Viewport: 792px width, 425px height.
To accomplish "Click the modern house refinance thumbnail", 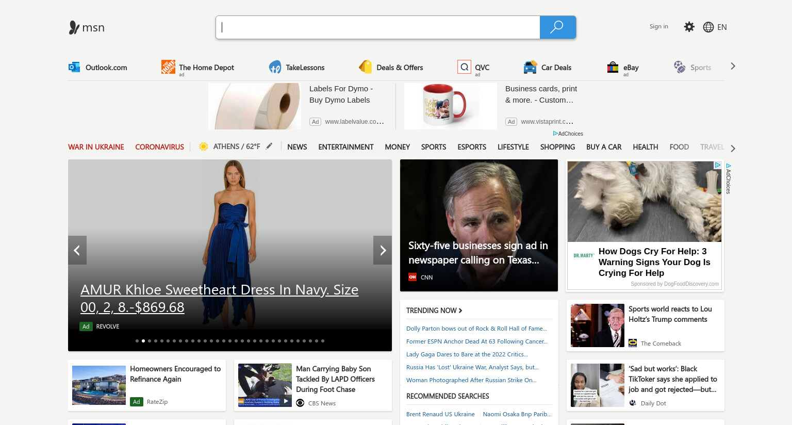I will pyautogui.click(x=99, y=385).
